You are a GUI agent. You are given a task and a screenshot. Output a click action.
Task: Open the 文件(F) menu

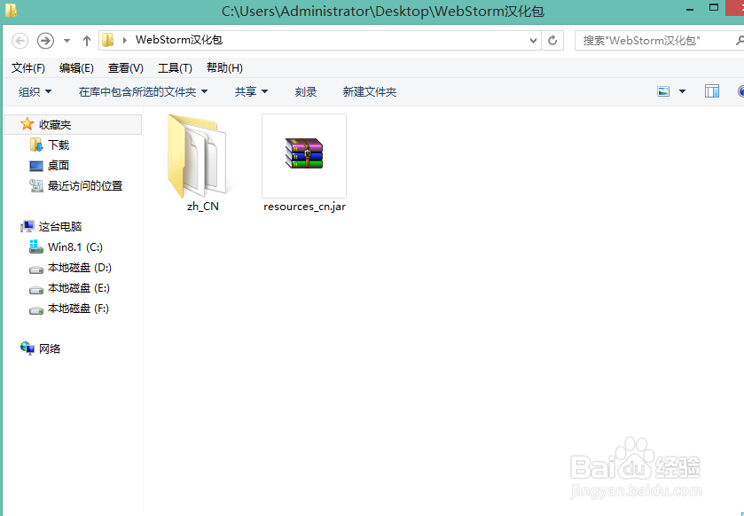click(x=28, y=68)
